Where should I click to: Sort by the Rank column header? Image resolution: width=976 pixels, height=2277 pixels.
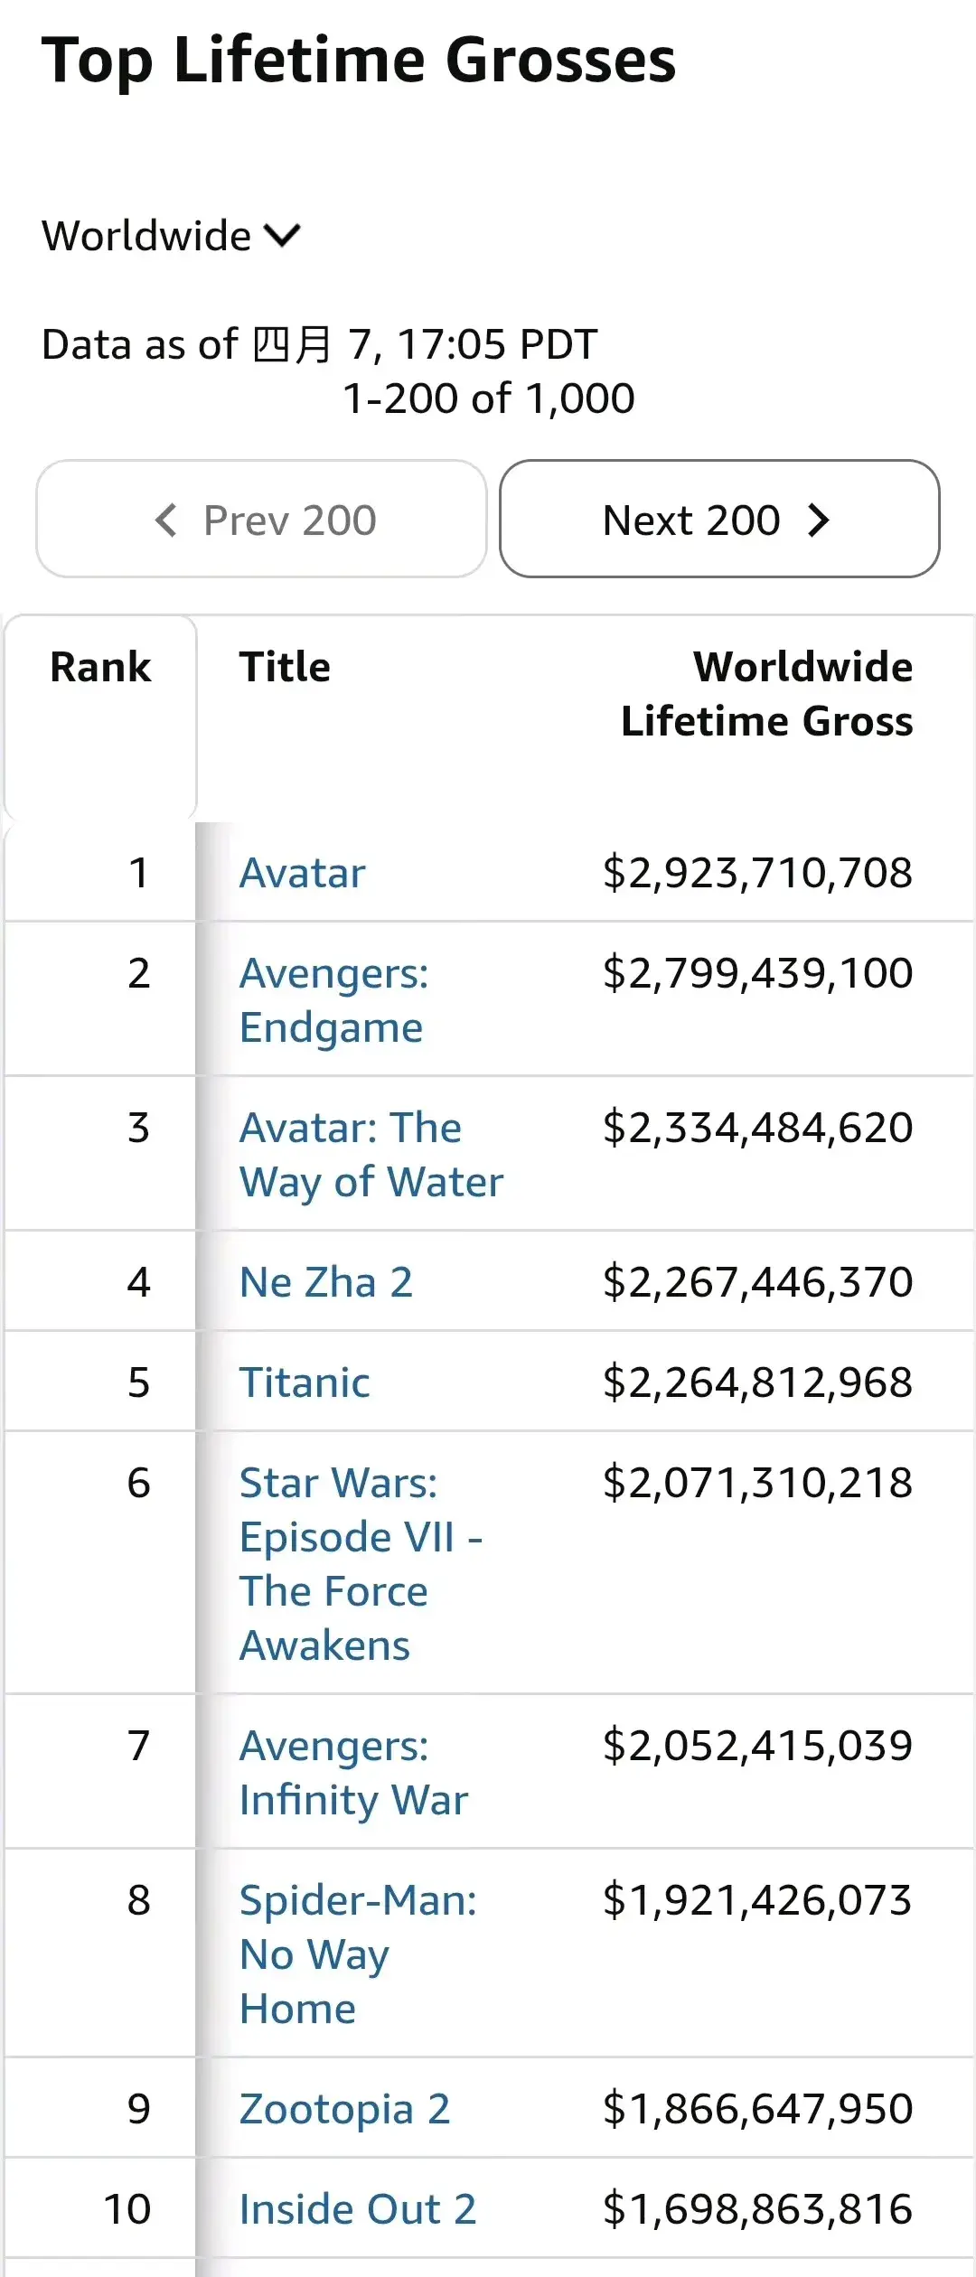tap(100, 667)
